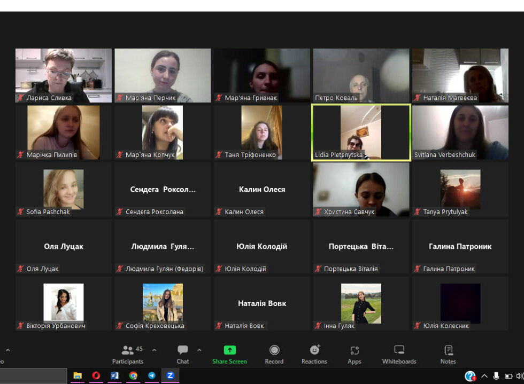Click the muted mic icon beside Sofia Pashchak

tap(21, 212)
